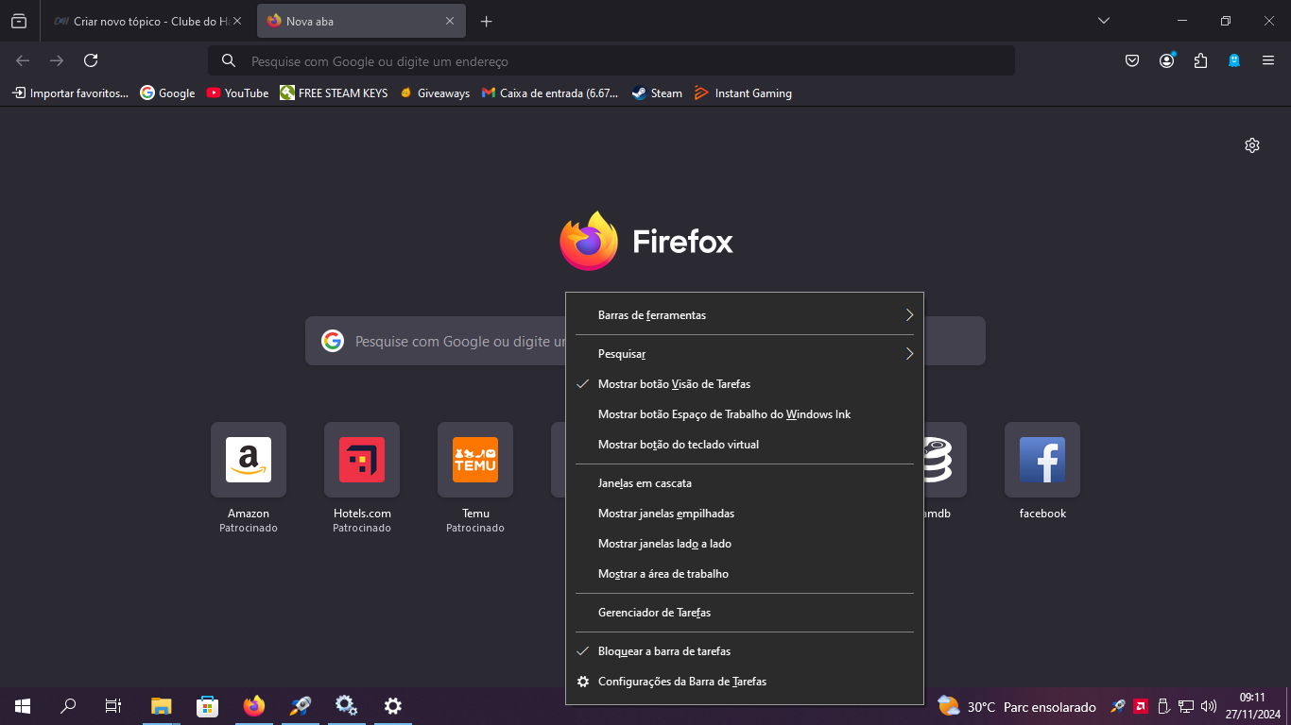Open taskbar search magnifier
1291x725 pixels.
68,706
